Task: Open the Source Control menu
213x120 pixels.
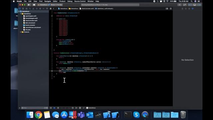Action: pos(80,1)
